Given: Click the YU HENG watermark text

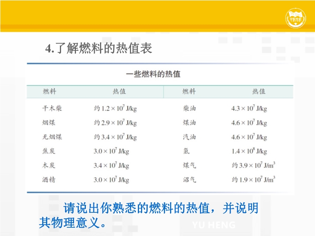Looking at the screenshot, I should click(214, 225).
